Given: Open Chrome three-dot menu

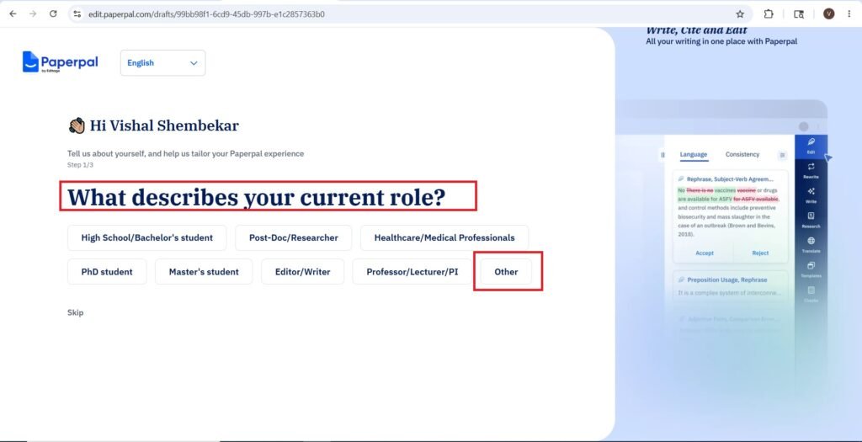Looking at the screenshot, I should click(849, 14).
